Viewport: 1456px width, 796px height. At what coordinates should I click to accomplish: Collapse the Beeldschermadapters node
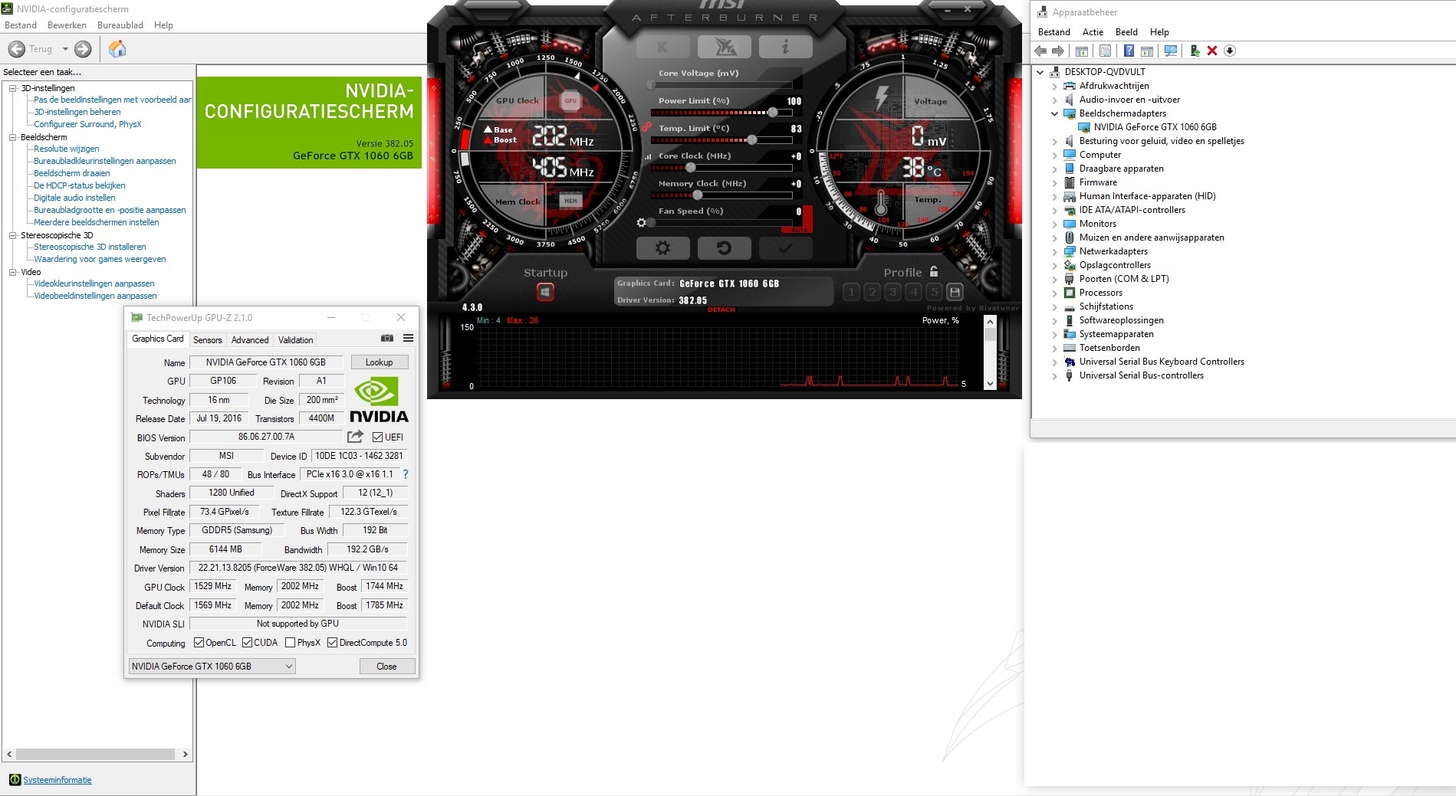1054,113
